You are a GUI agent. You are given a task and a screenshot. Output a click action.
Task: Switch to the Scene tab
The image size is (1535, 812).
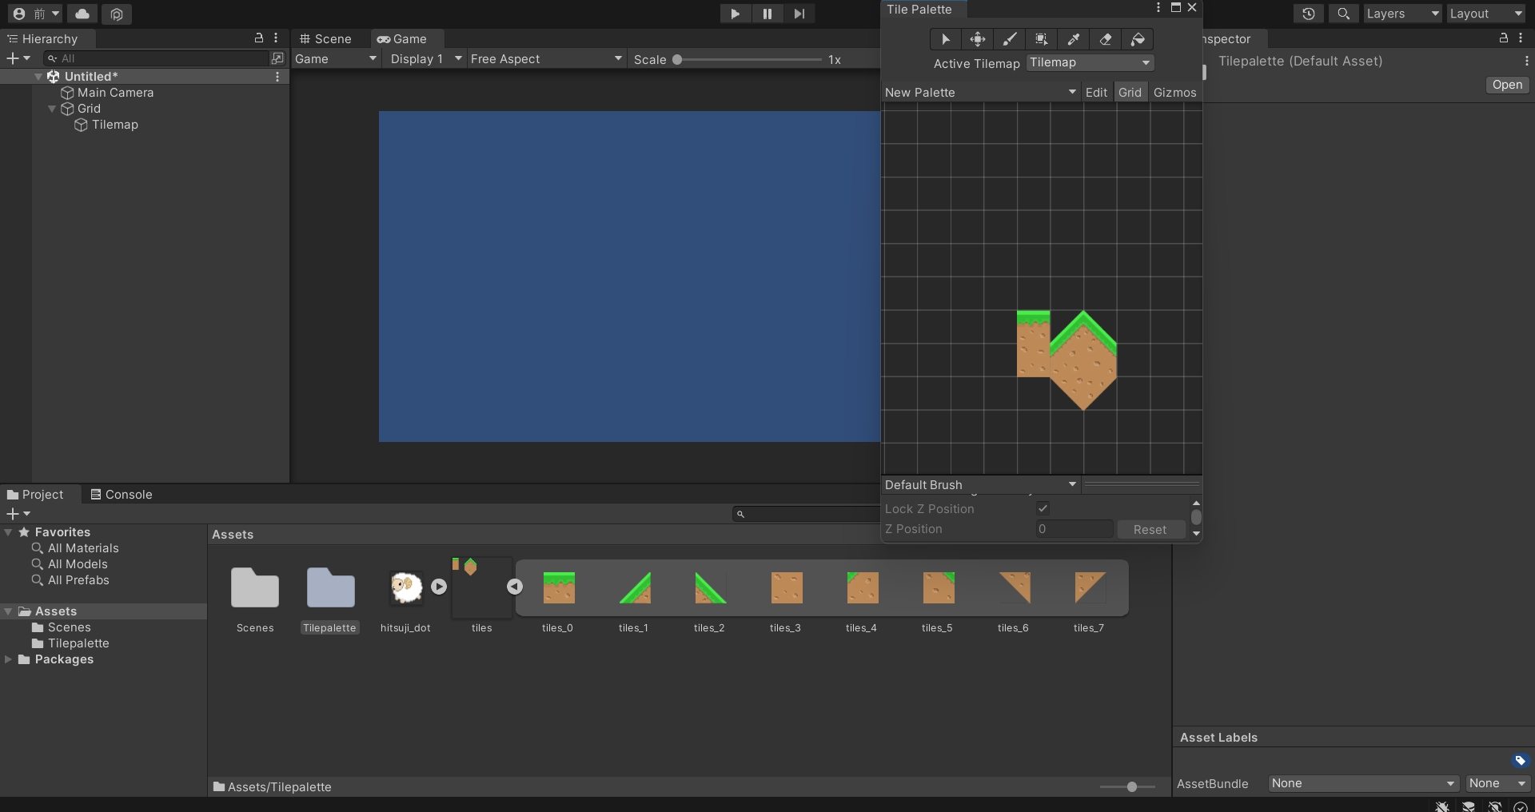(x=326, y=39)
